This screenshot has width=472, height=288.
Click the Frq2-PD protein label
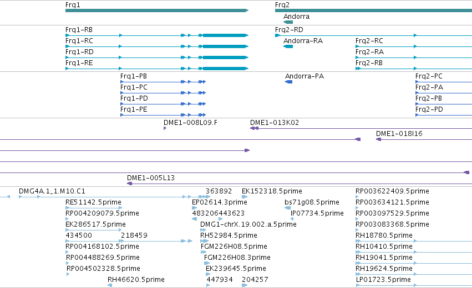click(429, 109)
